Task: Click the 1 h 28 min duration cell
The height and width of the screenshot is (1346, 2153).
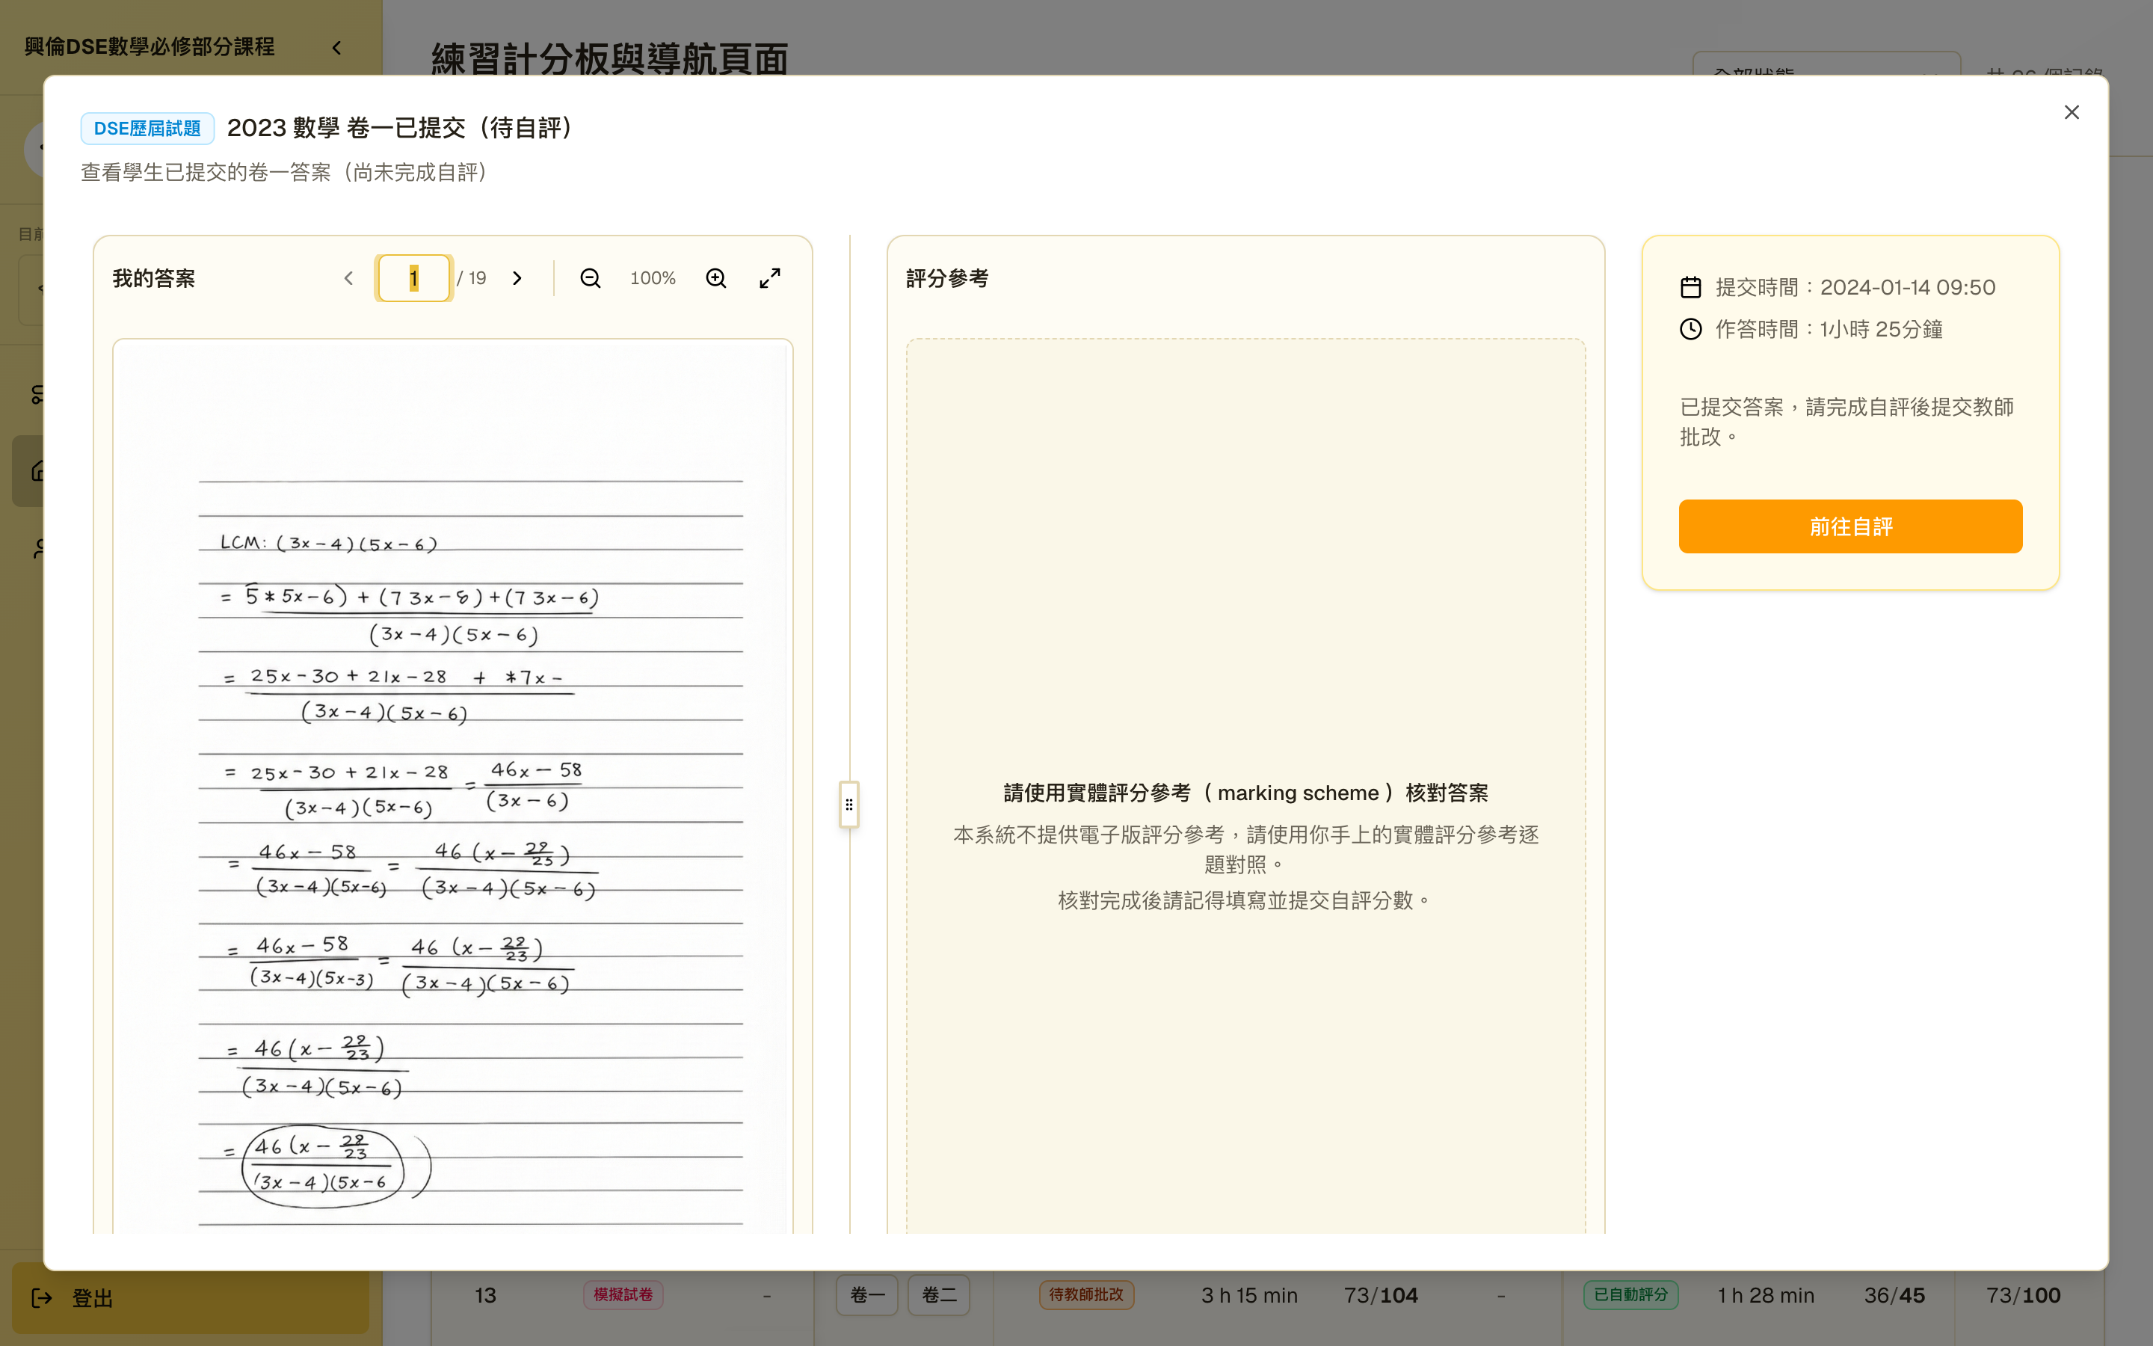Action: 1765,1295
